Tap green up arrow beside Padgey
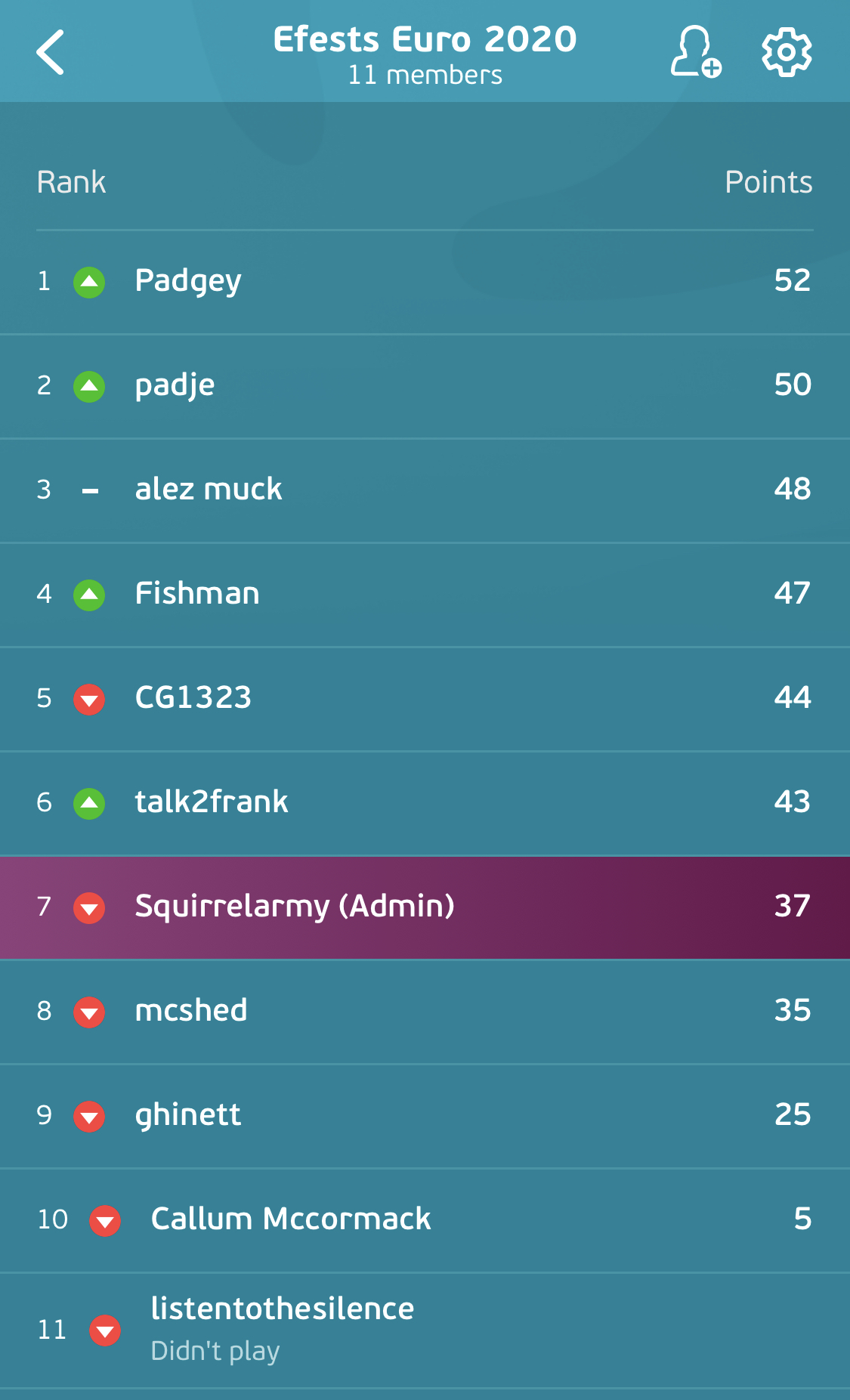The image size is (850, 1400). [89, 282]
